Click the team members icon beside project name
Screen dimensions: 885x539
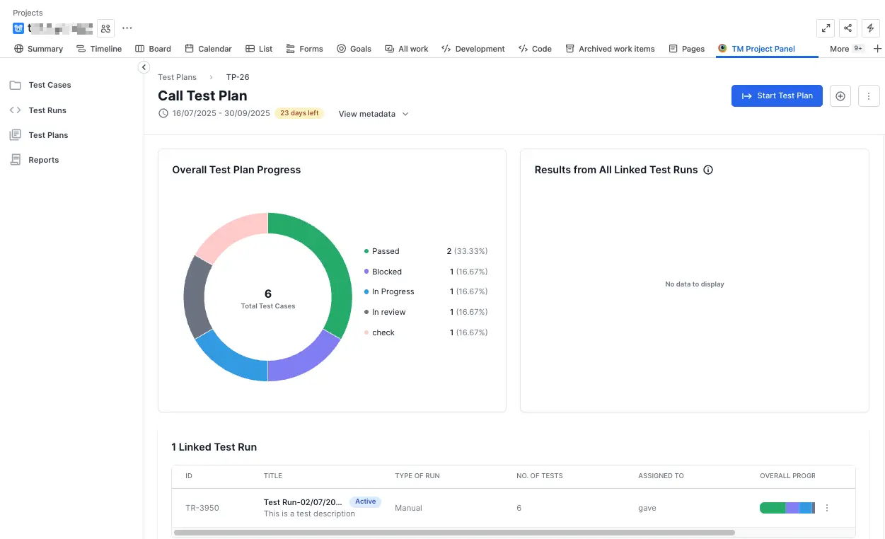[x=105, y=28]
